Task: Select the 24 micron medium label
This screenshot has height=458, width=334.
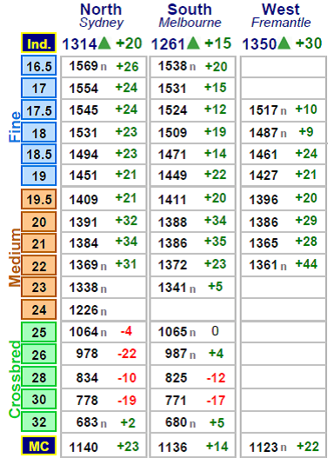Action: click(x=39, y=309)
